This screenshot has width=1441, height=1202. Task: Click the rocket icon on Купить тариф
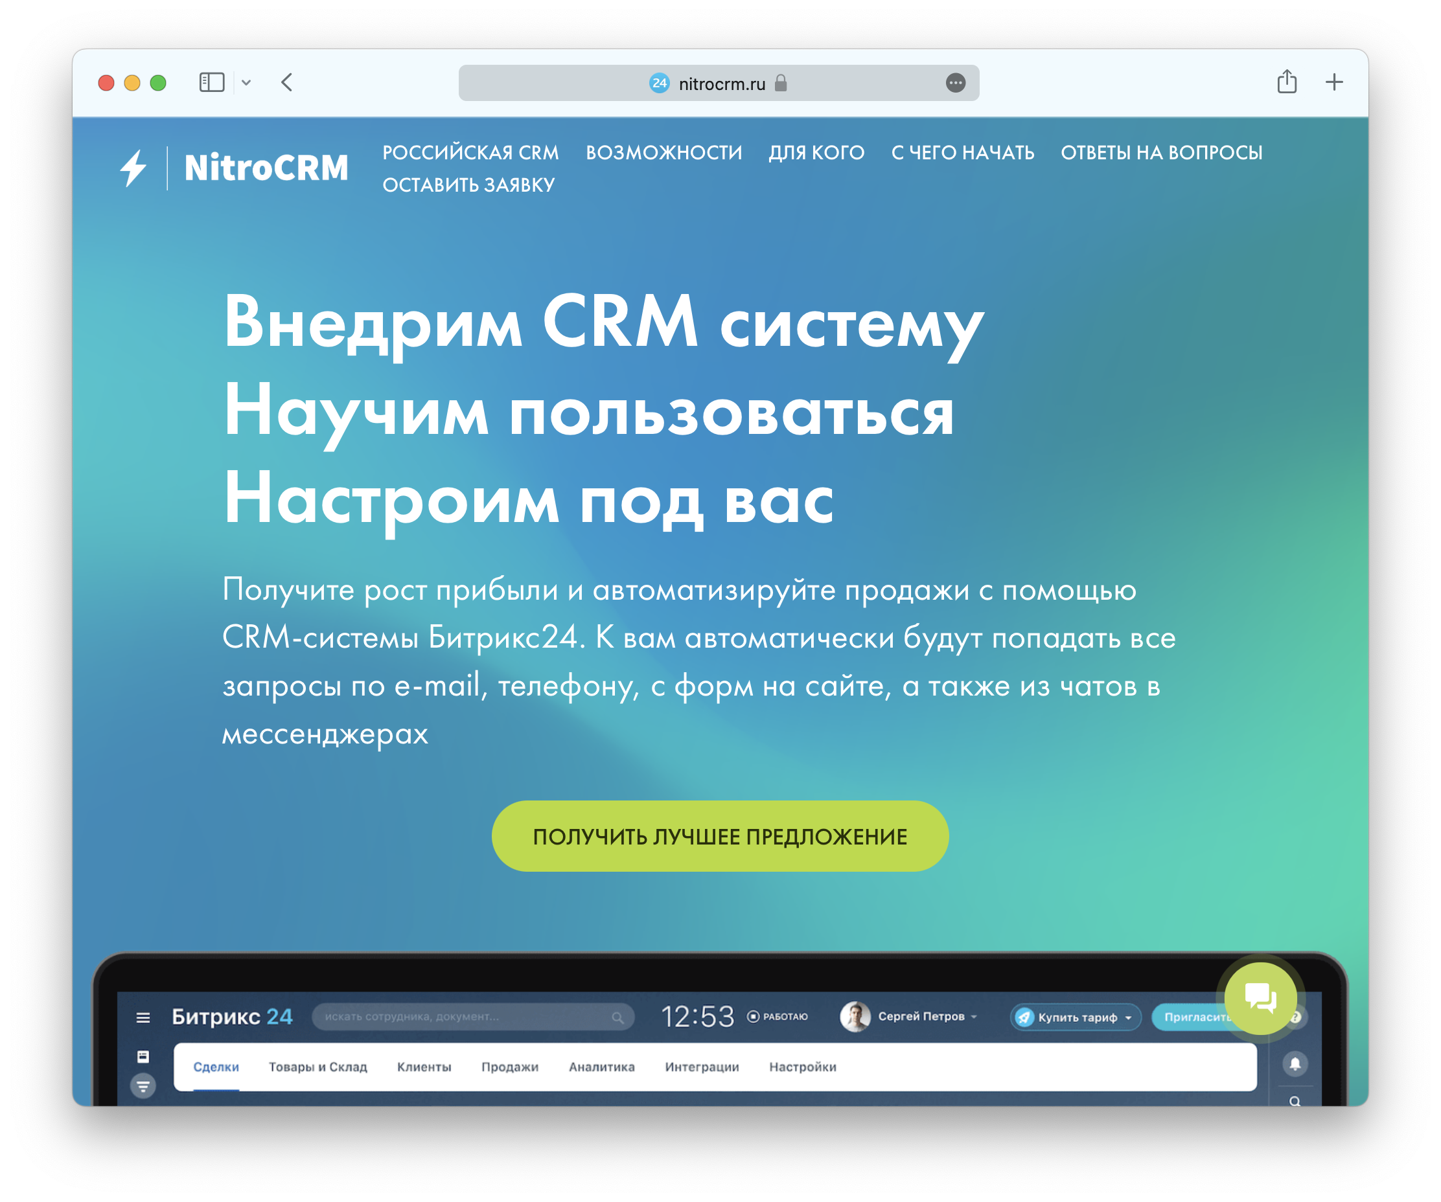coord(1024,1017)
